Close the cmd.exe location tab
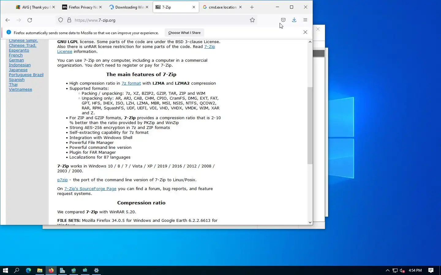The image size is (441, 275). [240, 7]
